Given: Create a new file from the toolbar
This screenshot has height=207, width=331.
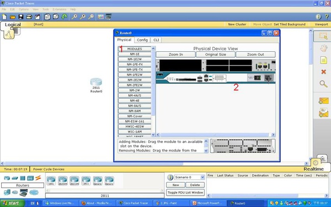Looking at the screenshot, I should point(4,17).
